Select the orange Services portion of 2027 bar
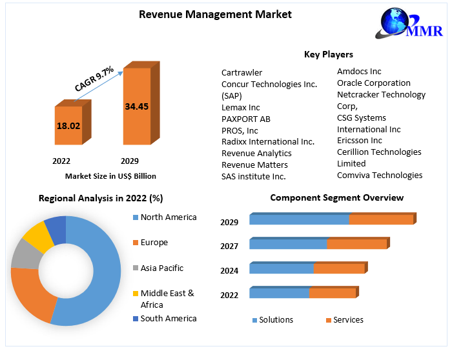 356,244
